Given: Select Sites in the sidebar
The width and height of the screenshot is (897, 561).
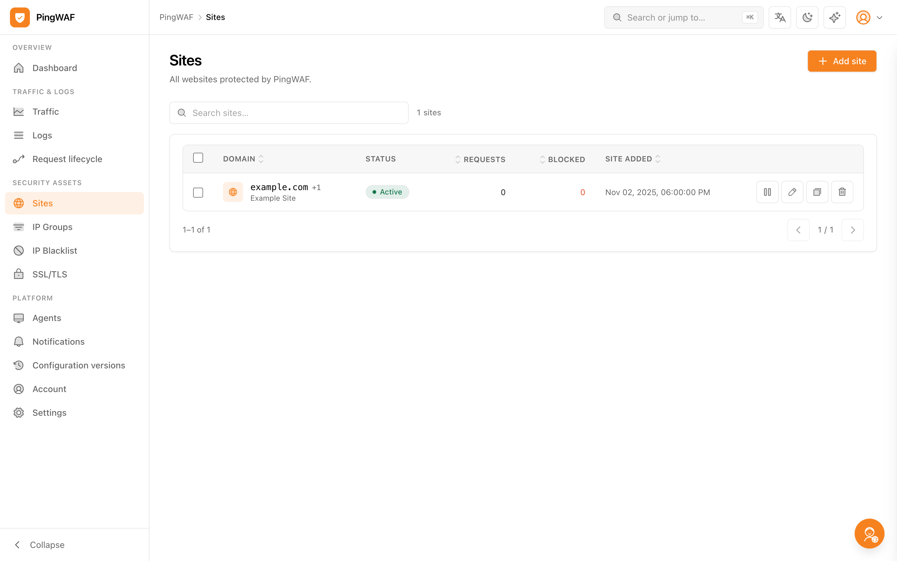Looking at the screenshot, I should click(x=74, y=203).
